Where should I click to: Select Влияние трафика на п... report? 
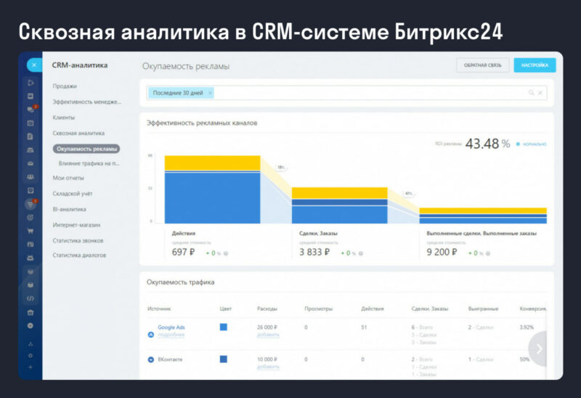pyautogui.click(x=89, y=163)
